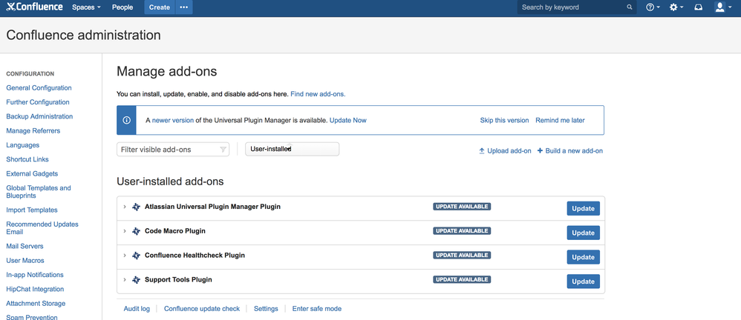
Task: Expand Atlassian Universal Plugin Manager Plugin row
Action: pos(125,207)
